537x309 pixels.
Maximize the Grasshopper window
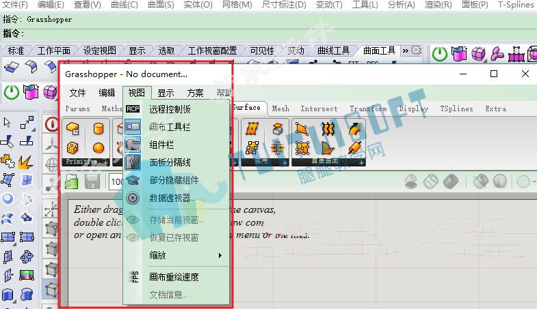pyautogui.click(x=494, y=74)
